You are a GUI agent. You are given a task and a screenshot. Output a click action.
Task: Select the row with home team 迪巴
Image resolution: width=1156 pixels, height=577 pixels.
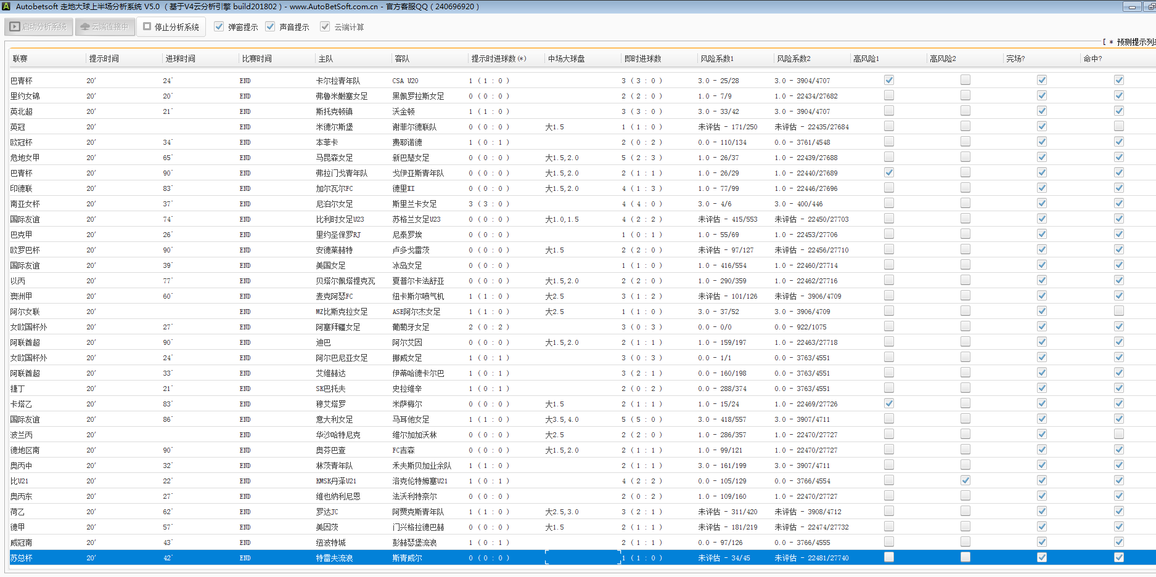324,342
